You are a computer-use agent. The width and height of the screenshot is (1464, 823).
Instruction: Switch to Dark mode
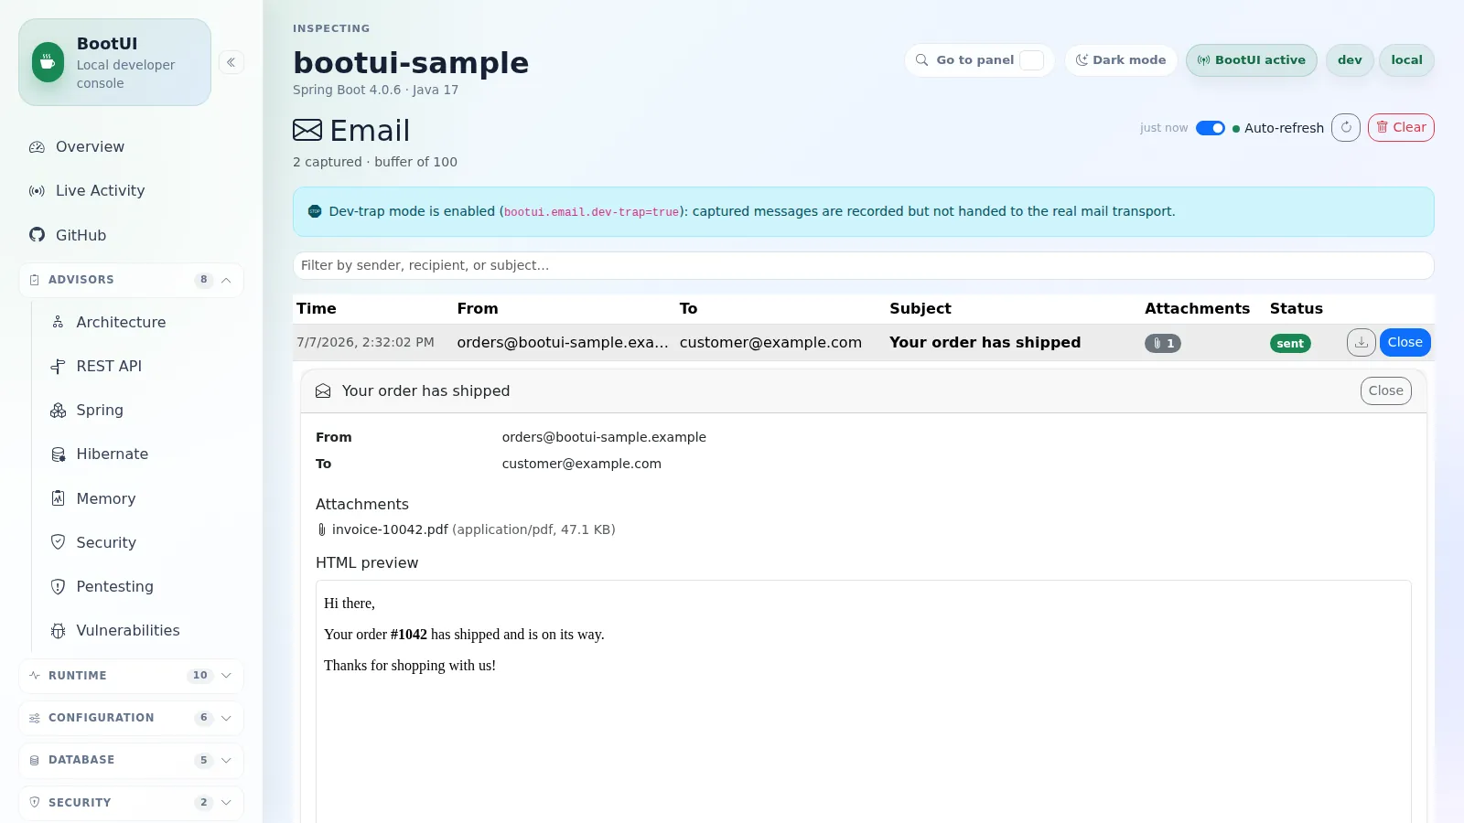pos(1121,60)
